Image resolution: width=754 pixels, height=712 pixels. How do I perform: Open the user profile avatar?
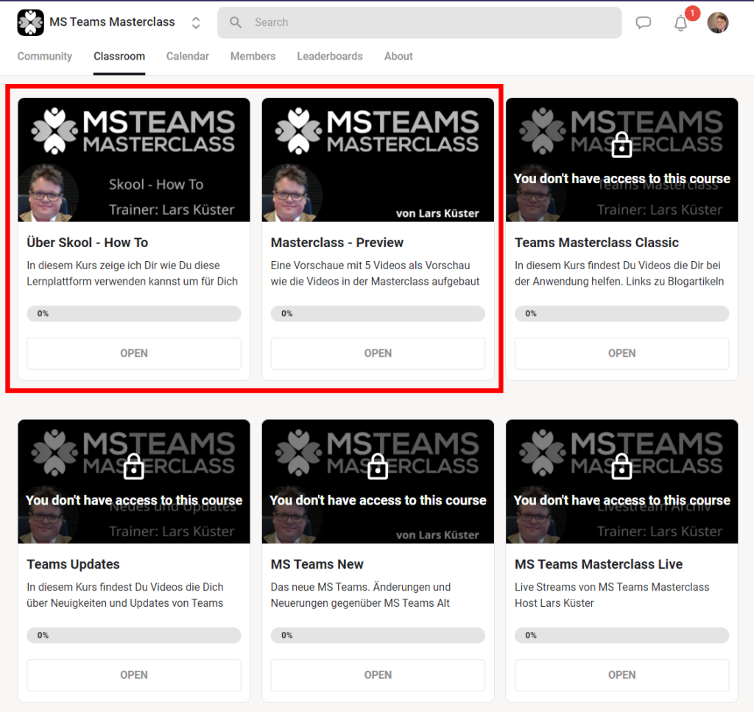(717, 23)
